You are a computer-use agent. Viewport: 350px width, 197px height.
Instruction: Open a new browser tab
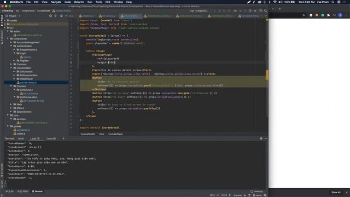pos(279,9)
